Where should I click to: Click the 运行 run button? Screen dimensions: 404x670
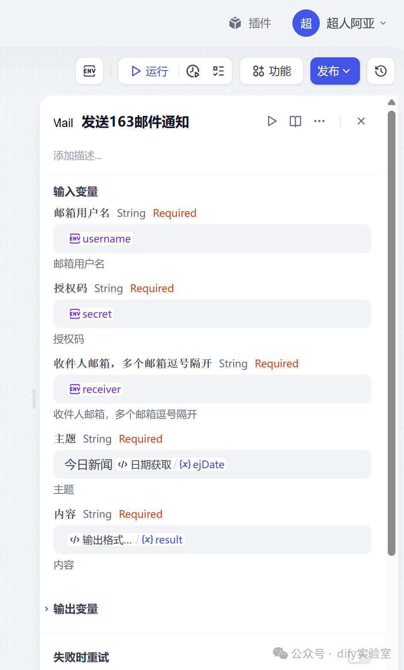click(x=150, y=71)
